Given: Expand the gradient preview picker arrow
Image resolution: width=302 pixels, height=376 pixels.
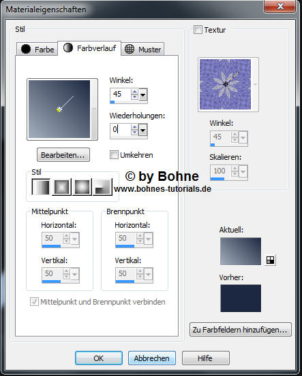Looking at the screenshot, I should pyautogui.click(x=94, y=109).
